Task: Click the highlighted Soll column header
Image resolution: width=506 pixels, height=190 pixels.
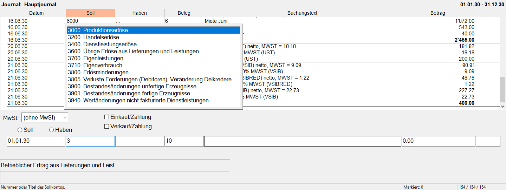Action: pyautogui.click(x=90, y=13)
